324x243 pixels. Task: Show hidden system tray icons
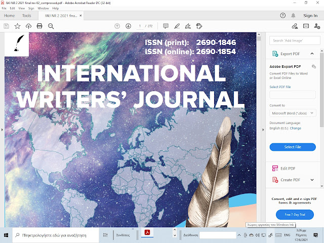[x=239, y=235]
